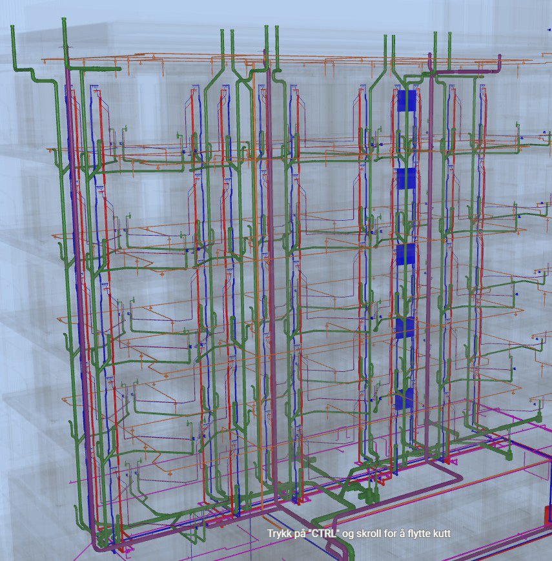Select the green valve fitting at bottom center
The height and width of the screenshot is (561, 552).
[369, 496]
